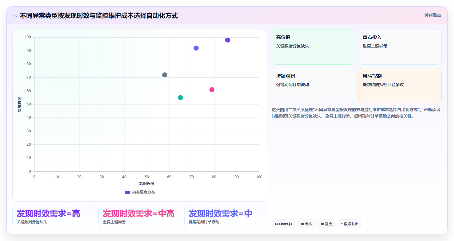Image resolution: width=454 pixels, height=241 pixels.
Task: Open the Chart.js tag
Action: point(283,224)
